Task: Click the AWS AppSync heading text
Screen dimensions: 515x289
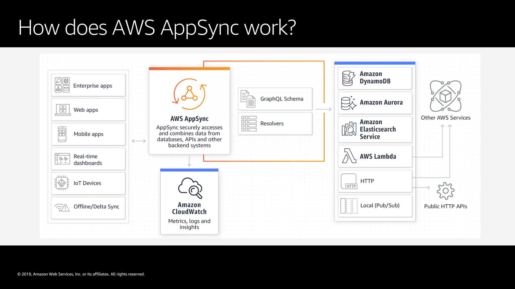Action: (x=189, y=119)
